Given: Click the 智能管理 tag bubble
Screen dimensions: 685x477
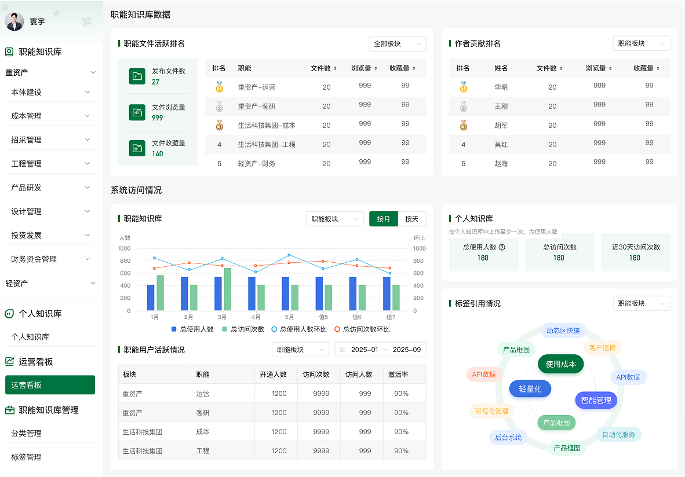Looking at the screenshot, I should tap(596, 400).
